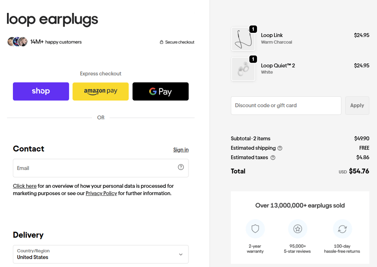Click the 2-year warranty shield icon
The height and width of the screenshot is (267, 377).
(x=255, y=229)
